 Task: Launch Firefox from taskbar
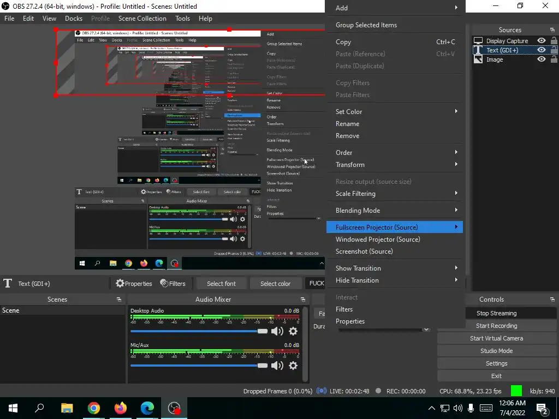[x=121, y=408]
